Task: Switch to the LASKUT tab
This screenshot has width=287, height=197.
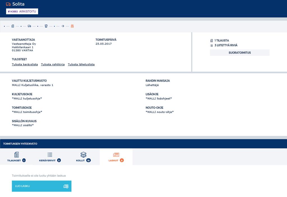Action: coord(116,157)
